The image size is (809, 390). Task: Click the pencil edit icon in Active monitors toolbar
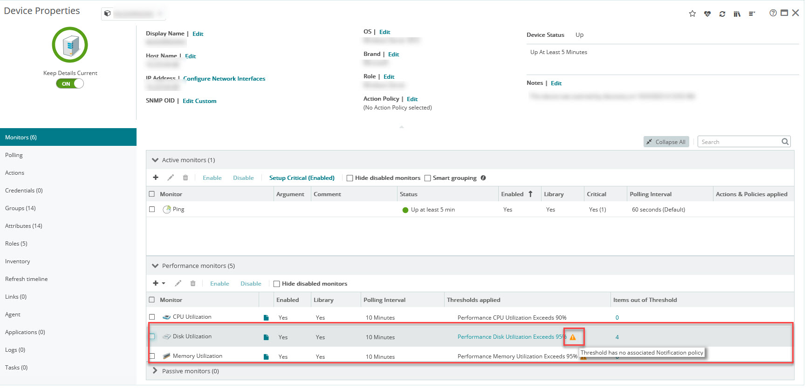171,178
